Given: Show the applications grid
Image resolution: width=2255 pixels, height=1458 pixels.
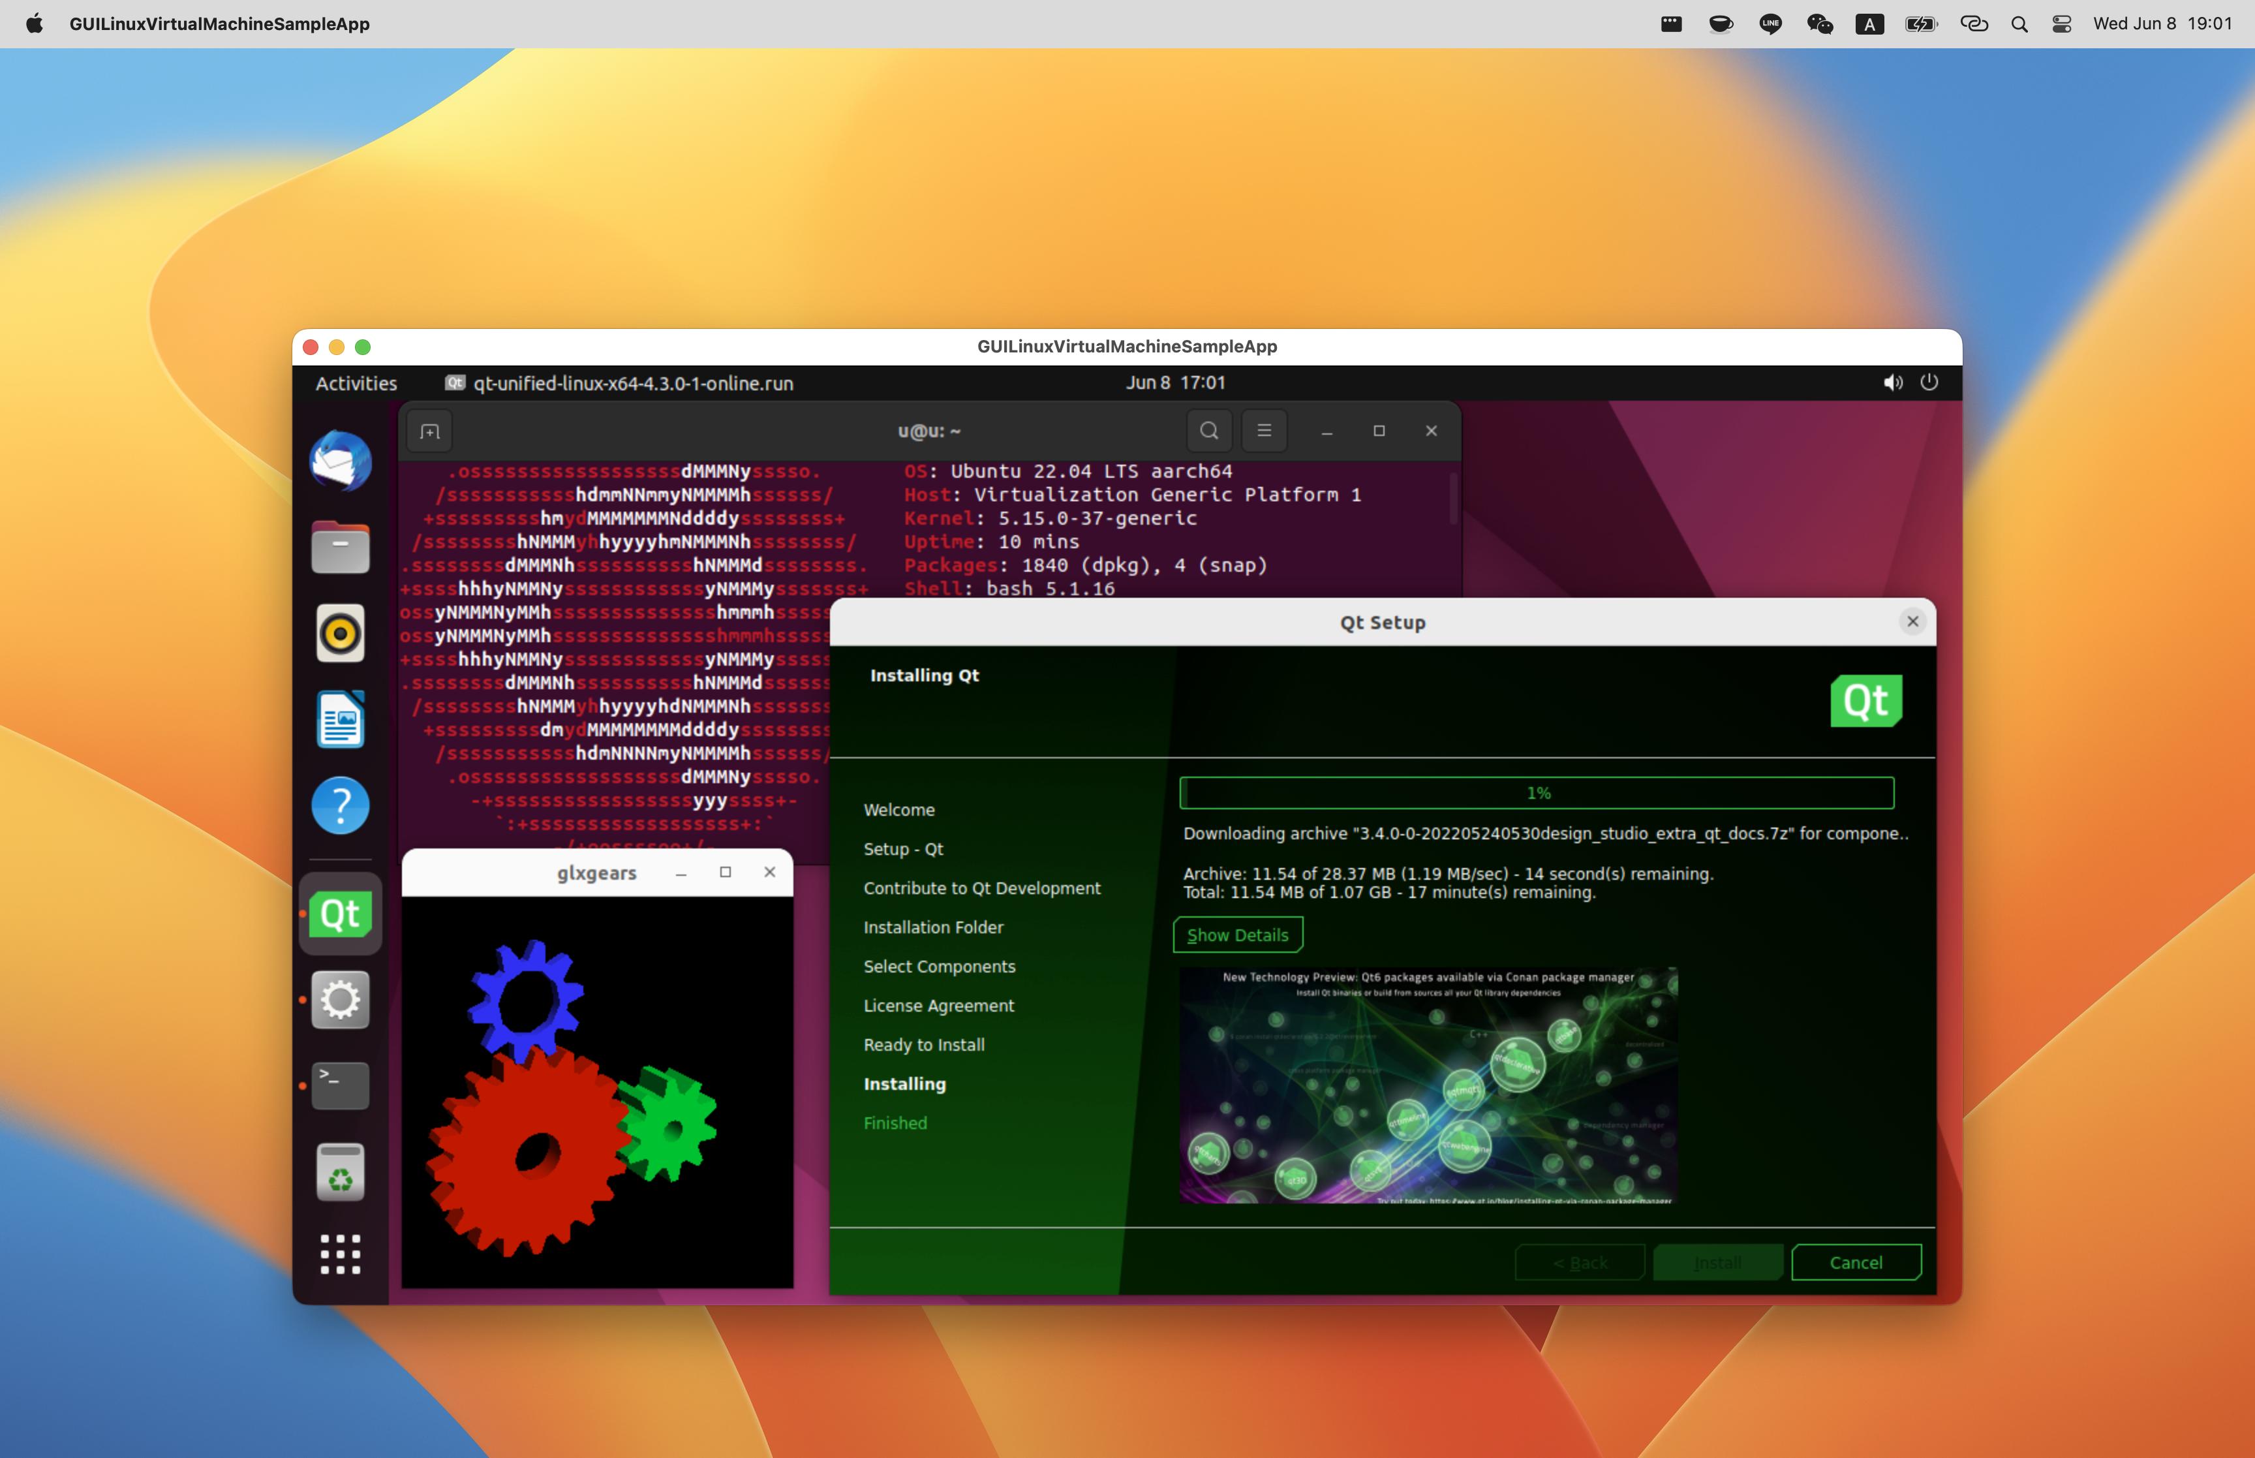Looking at the screenshot, I should click(x=341, y=1254).
